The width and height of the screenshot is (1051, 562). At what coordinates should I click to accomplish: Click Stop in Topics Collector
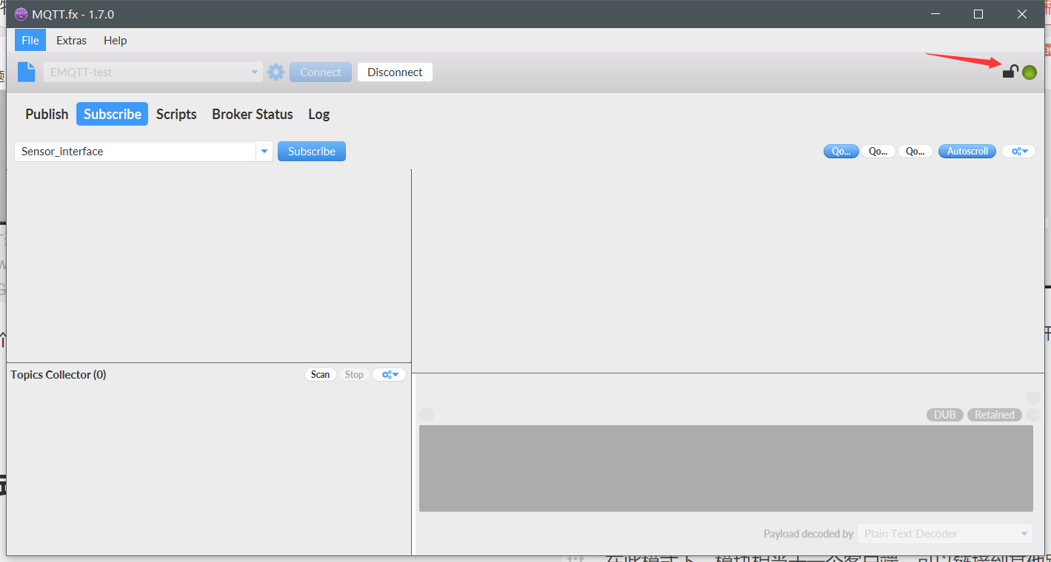click(354, 375)
